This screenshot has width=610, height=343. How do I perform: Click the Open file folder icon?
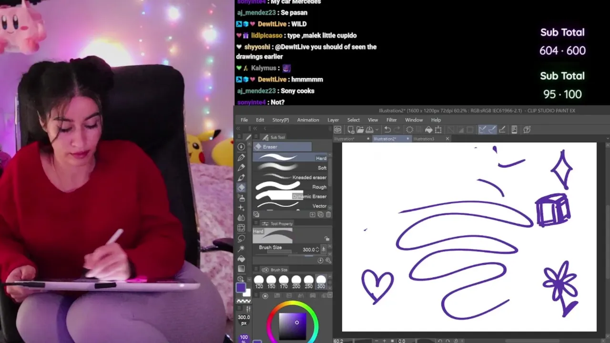[360, 130]
